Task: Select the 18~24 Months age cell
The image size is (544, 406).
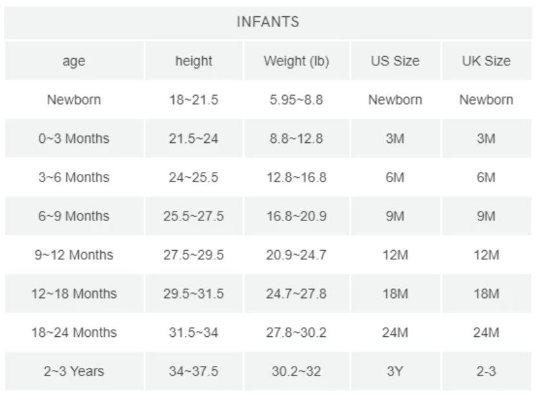Action: [74, 332]
